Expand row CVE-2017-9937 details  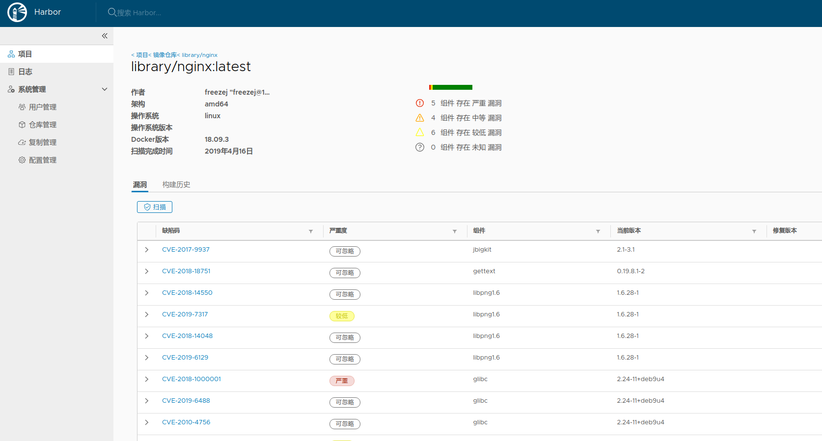(147, 250)
